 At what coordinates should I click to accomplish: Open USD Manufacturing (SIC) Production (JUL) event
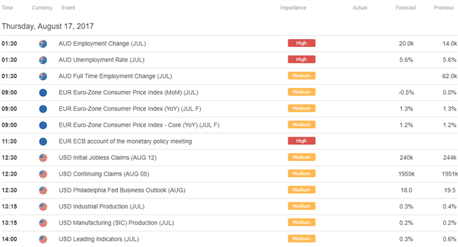117,223
